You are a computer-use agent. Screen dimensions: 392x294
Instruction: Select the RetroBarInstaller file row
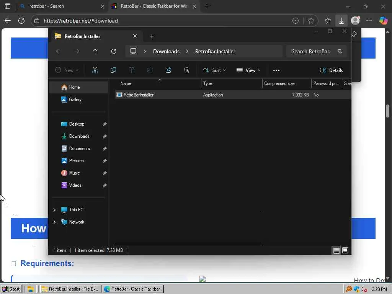pyautogui.click(x=233, y=95)
